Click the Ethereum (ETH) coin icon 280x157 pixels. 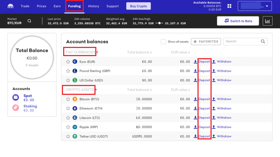coord(75,108)
